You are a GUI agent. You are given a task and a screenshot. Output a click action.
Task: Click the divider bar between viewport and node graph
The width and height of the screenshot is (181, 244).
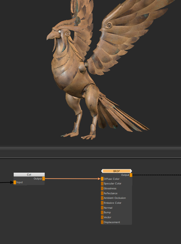[x=90, y=149]
